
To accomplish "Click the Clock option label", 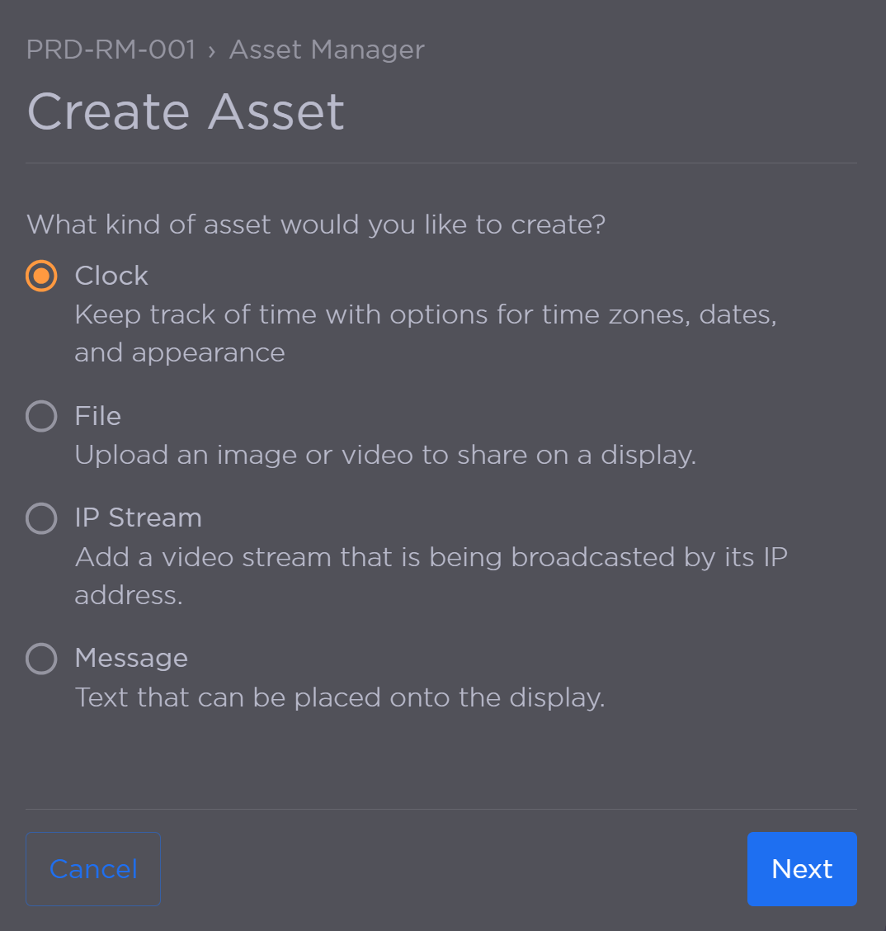I will 111,276.
